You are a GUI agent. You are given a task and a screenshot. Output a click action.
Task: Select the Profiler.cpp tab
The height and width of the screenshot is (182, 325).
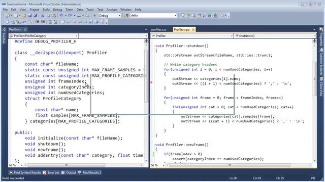pos(182,29)
